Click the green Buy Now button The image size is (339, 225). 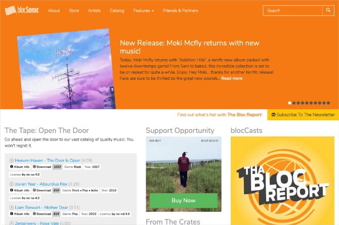(x=184, y=201)
